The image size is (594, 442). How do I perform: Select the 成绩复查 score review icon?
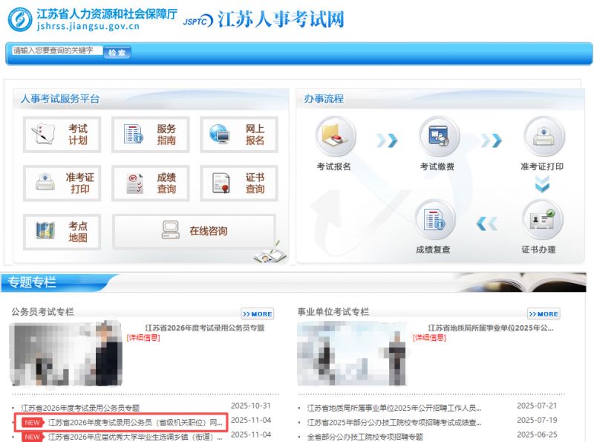click(x=434, y=220)
